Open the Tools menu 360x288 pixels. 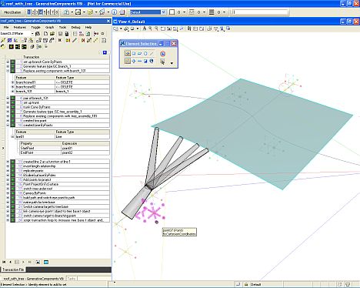(62, 27)
